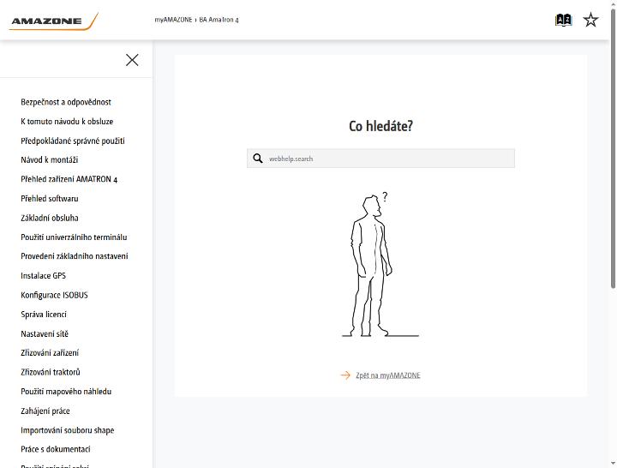Select Importování souboru shape entry

[68, 429]
